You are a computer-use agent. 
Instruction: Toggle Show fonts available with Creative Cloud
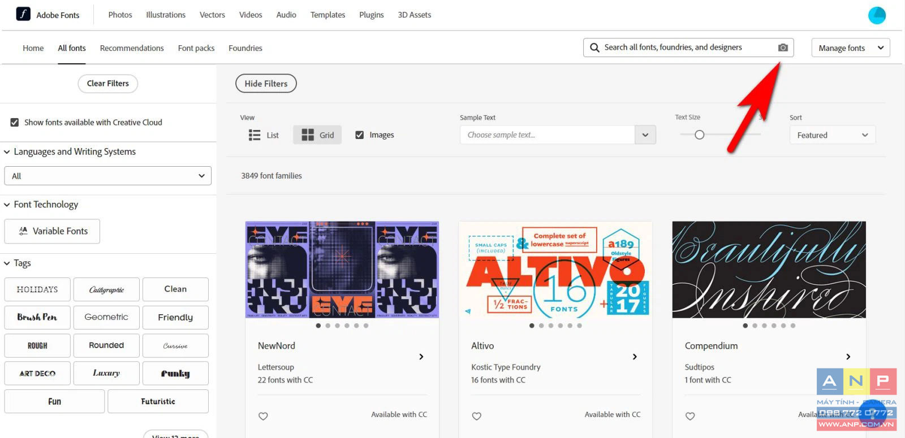[x=15, y=122]
